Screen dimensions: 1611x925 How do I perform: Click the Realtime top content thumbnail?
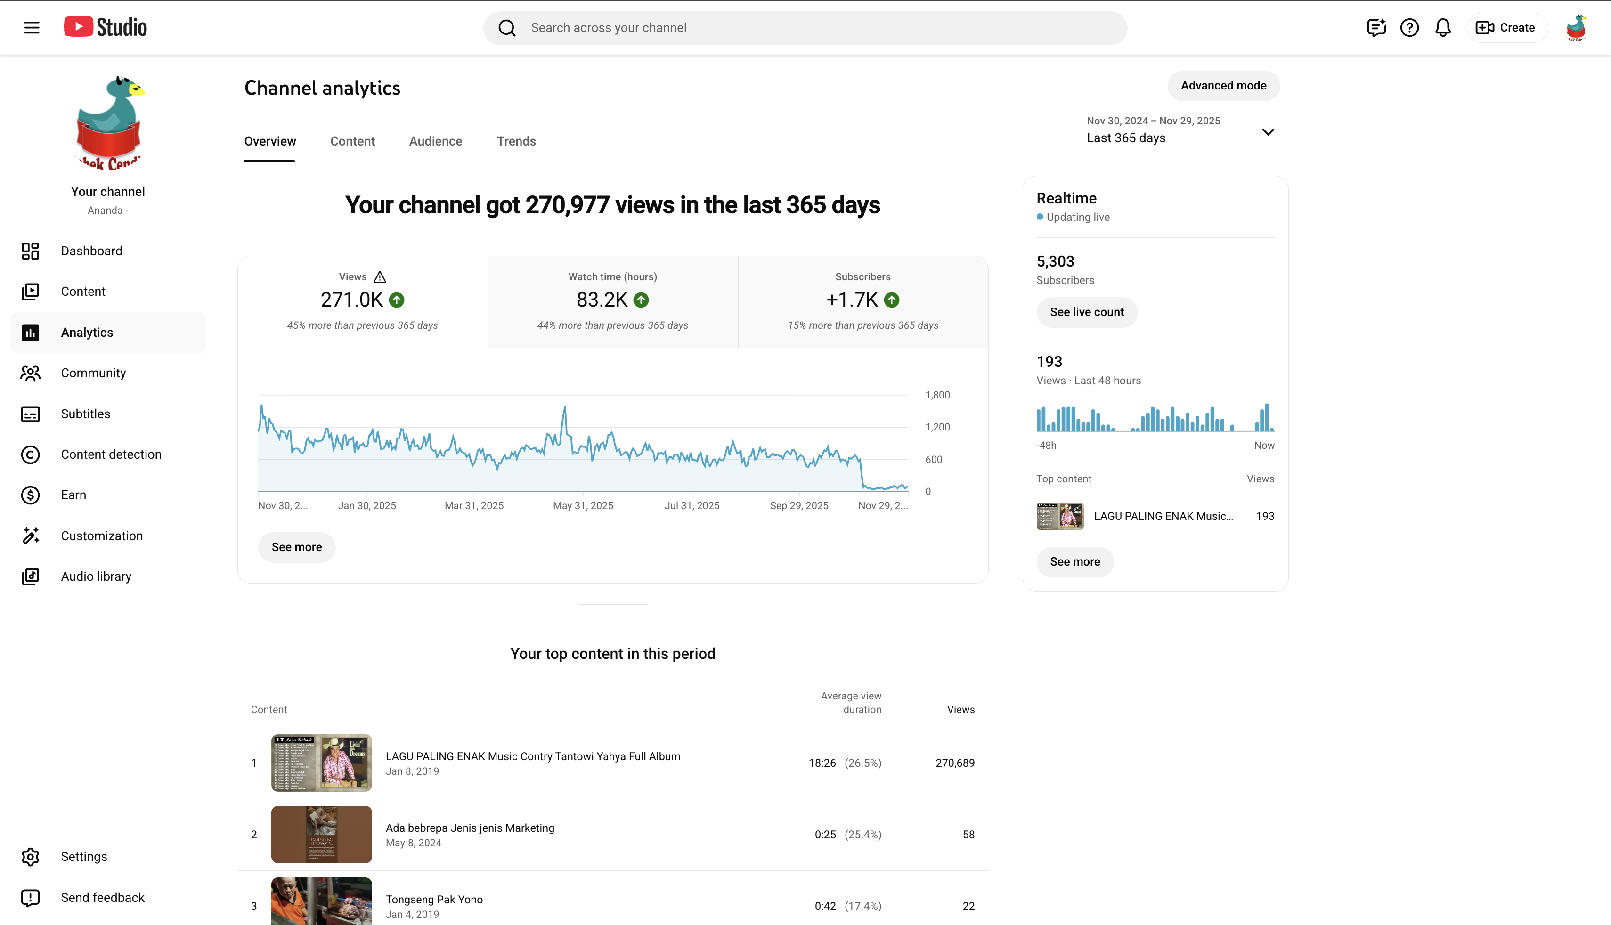(1060, 517)
